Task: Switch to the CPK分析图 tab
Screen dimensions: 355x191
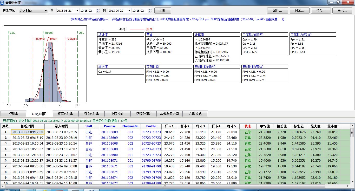Action: (x=40, y=114)
